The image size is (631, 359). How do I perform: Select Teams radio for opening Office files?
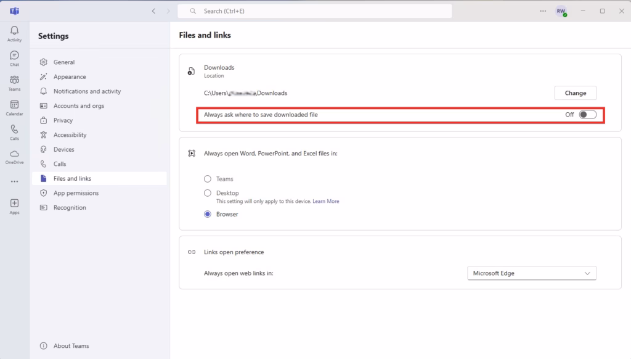pyautogui.click(x=208, y=179)
